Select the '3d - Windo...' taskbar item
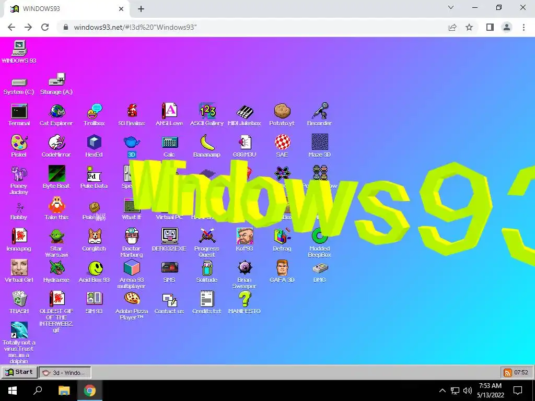Viewport: 535px width, 401px height. pos(65,372)
